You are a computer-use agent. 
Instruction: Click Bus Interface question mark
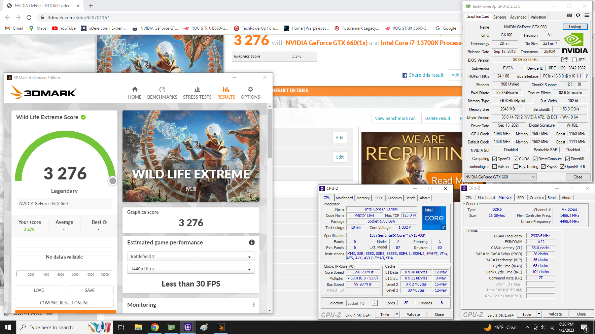click(587, 76)
